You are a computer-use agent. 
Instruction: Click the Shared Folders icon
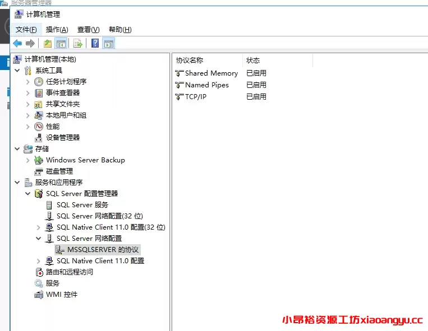click(38, 104)
